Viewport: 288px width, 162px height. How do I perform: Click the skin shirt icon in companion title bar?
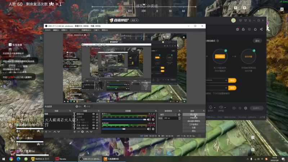(246, 21)
